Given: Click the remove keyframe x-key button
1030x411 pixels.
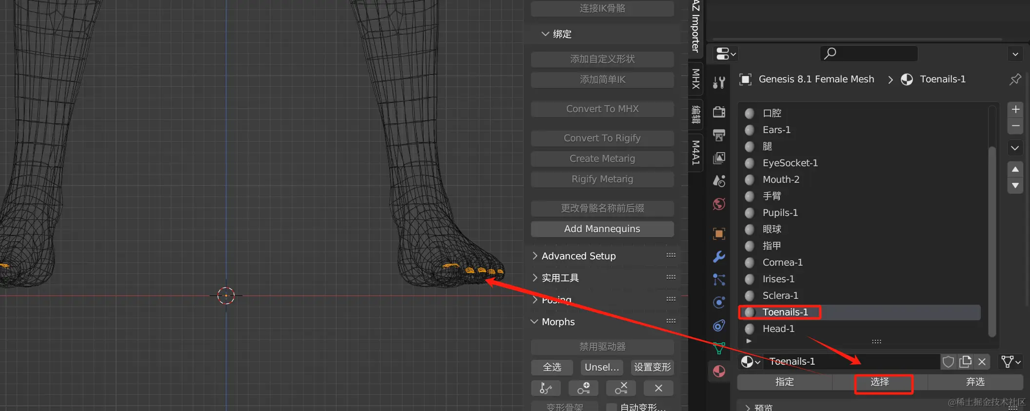Looking at the screenshot, I should point(621,389).
